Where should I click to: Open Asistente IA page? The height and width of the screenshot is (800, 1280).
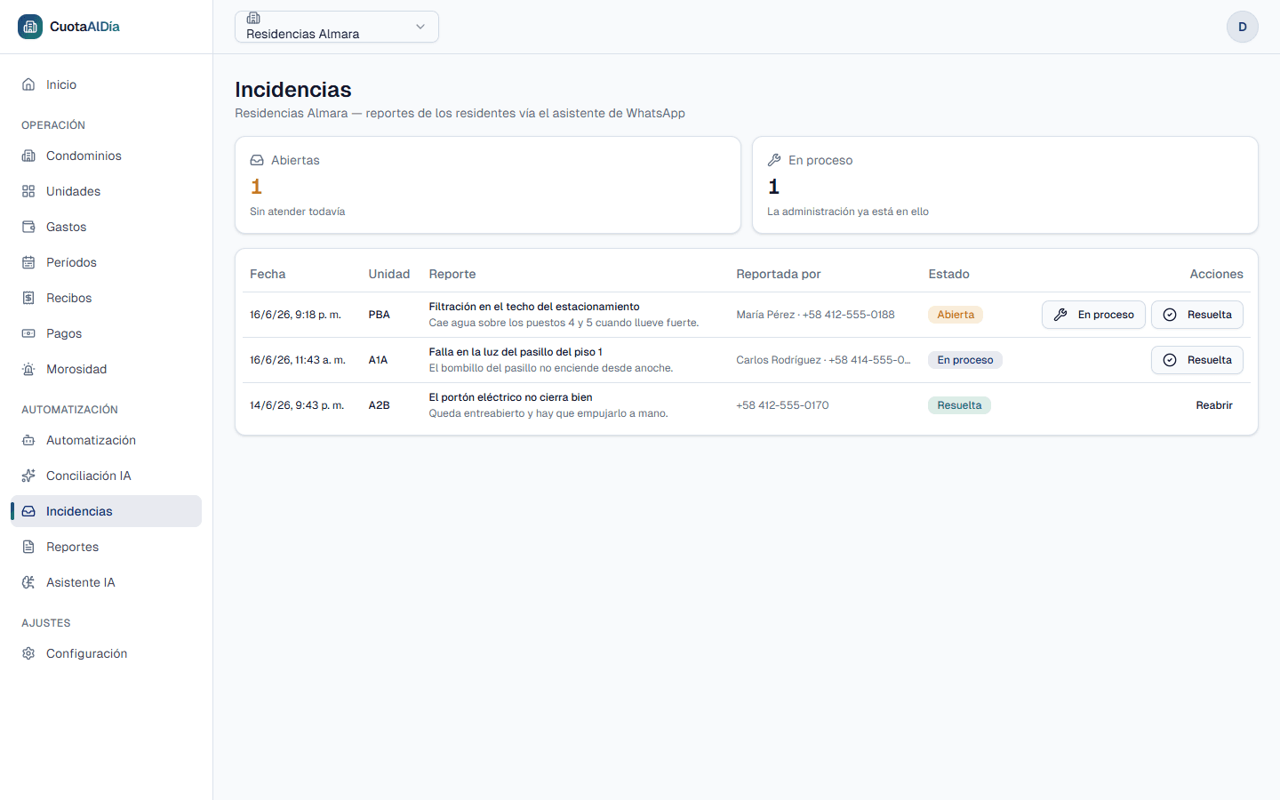107,582
